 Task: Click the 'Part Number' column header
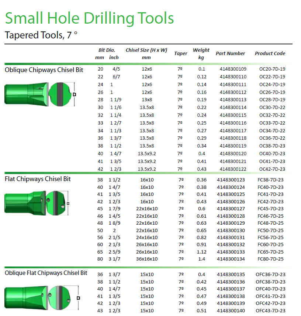point(230,53)
